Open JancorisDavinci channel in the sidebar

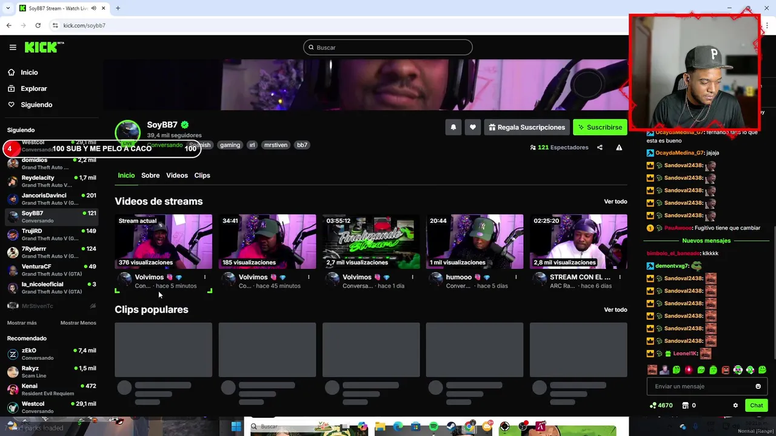(52, 199)
